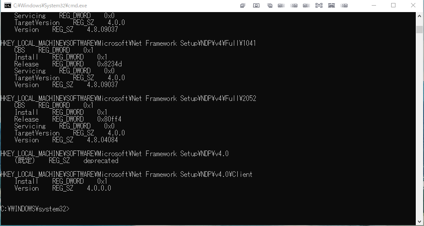The height and width of the screenshot is (226, 424).
Task: Click the vertical scrollbar thumb
Action: [419, 29]
